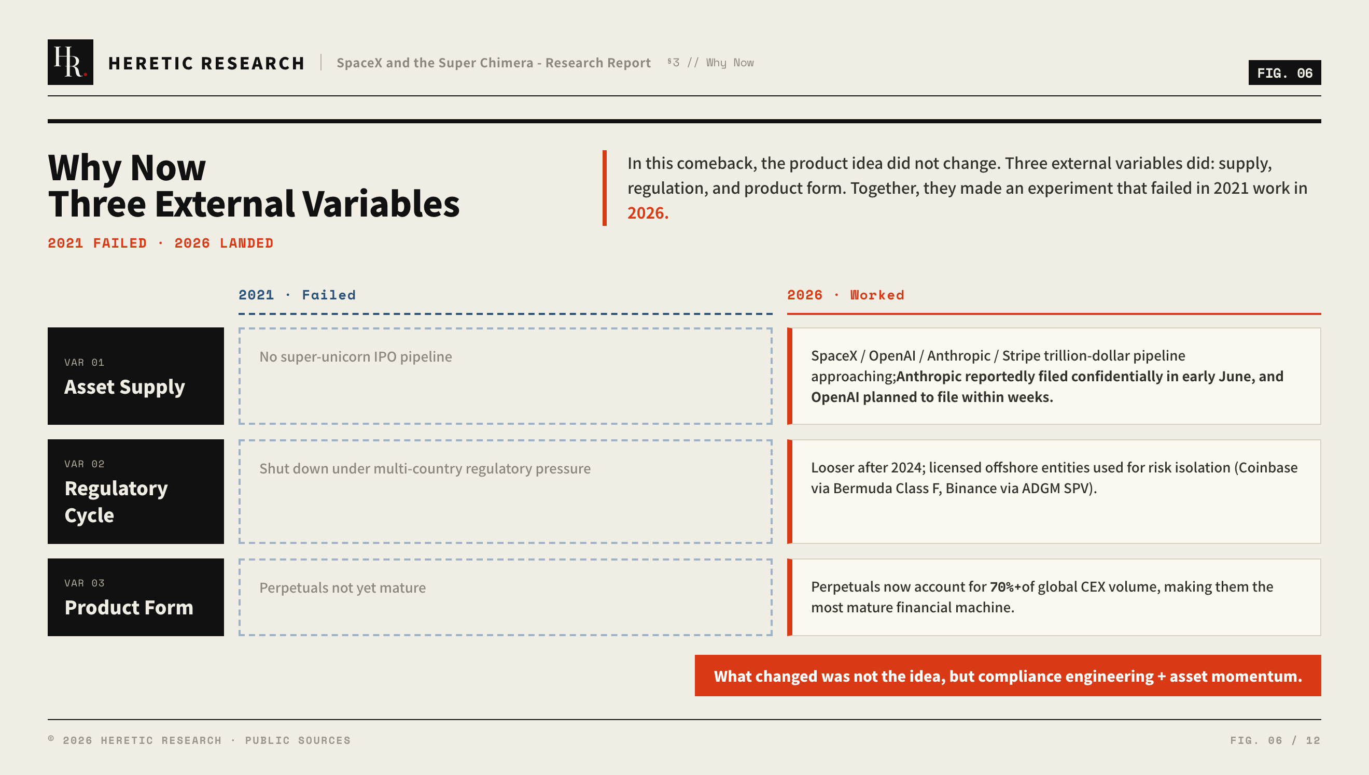This screenshot has height=775, width=1369.
Task: Click the "2021 · Failed" column header
Action: [297, 295]
